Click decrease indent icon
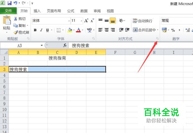The height and width of the screenshot is (133, 193). click(121, 30)
